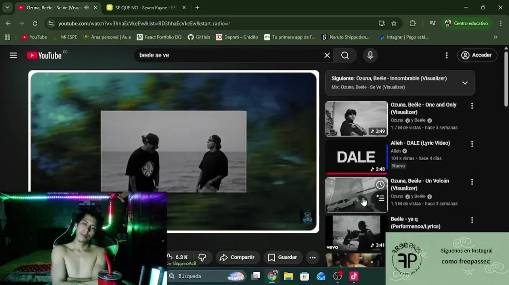Reload the page
Screen dimensions: 509x285
pos(35,23)
